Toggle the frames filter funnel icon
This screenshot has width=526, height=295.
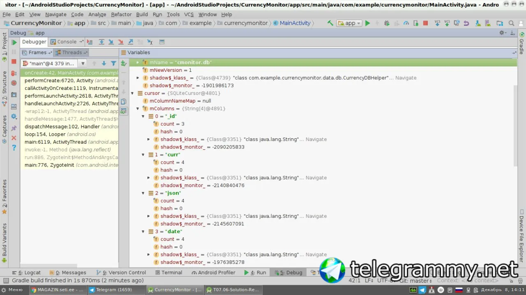pyautogui.click(x=114, y=63)
